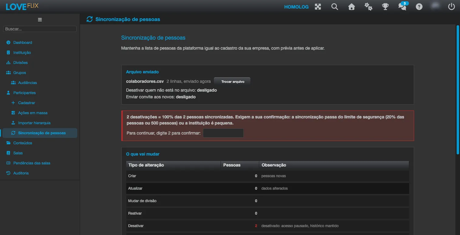Select the Criar row label
The height and width of the screenshot is (235, 460).
(132, 176)
